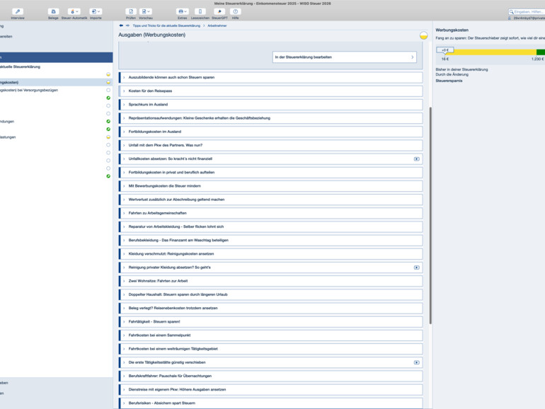Click the video icon in the erste Tätigkeitsstätte row
This screenshot has width=545, height=409.
416,362
